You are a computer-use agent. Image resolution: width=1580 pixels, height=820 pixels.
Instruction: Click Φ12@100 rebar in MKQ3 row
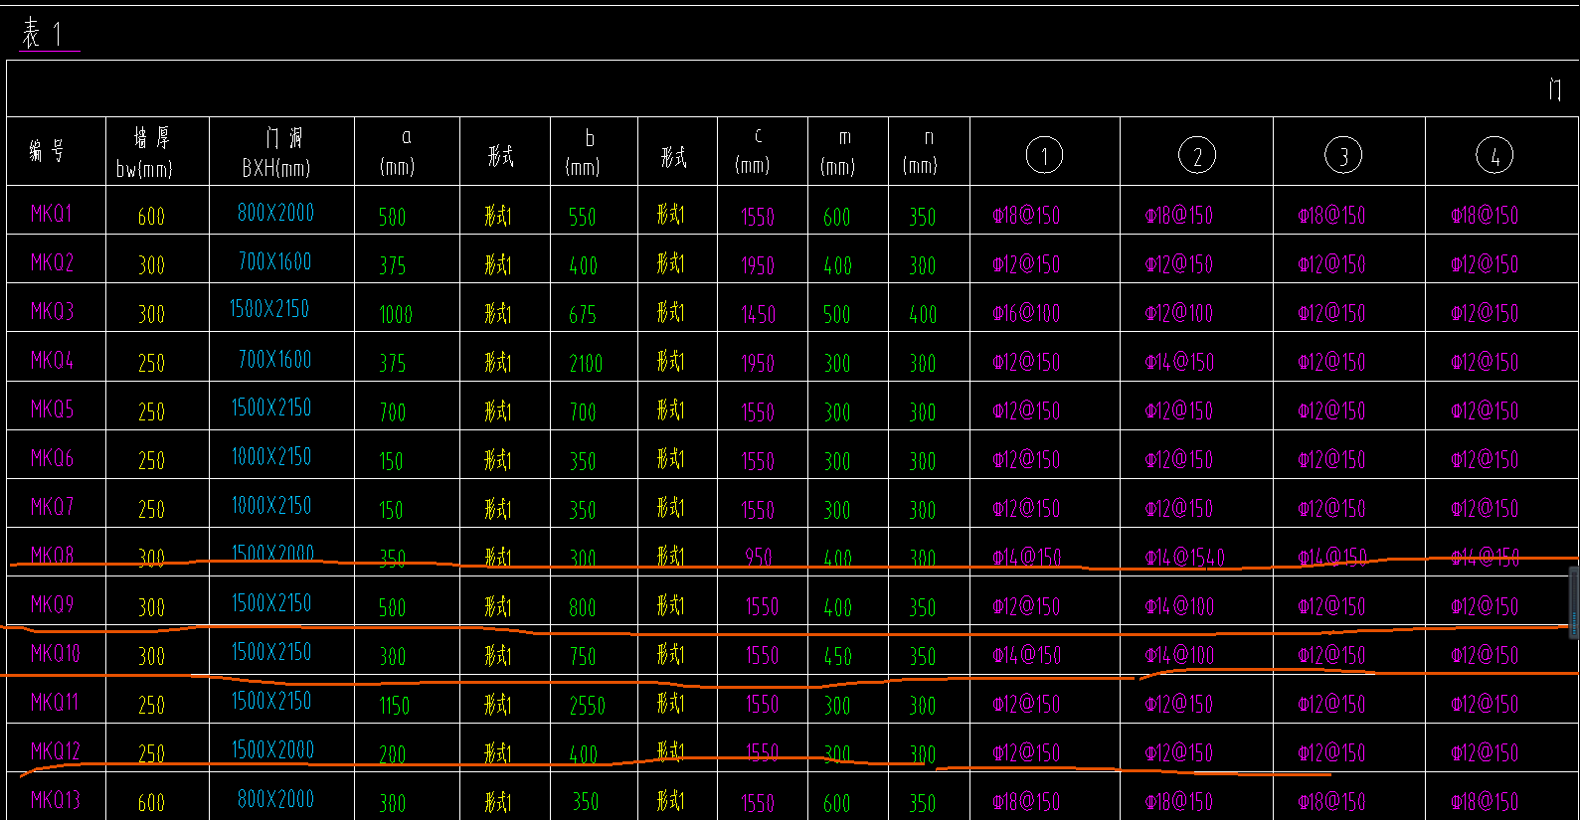point(1178,313)
